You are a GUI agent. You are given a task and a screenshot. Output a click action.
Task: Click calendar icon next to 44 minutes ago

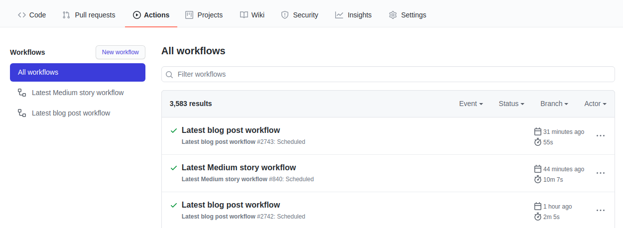tap(537, 169)
